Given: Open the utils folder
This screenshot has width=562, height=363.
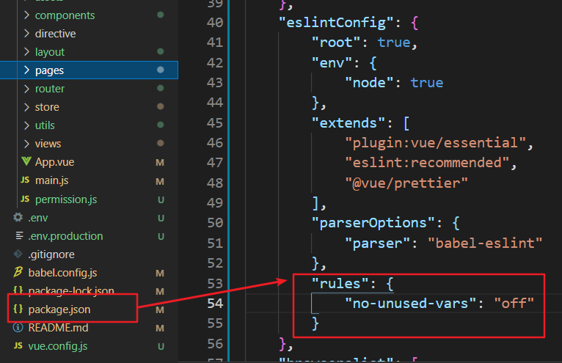Looking at the screenshot, I should coord(45,125).
